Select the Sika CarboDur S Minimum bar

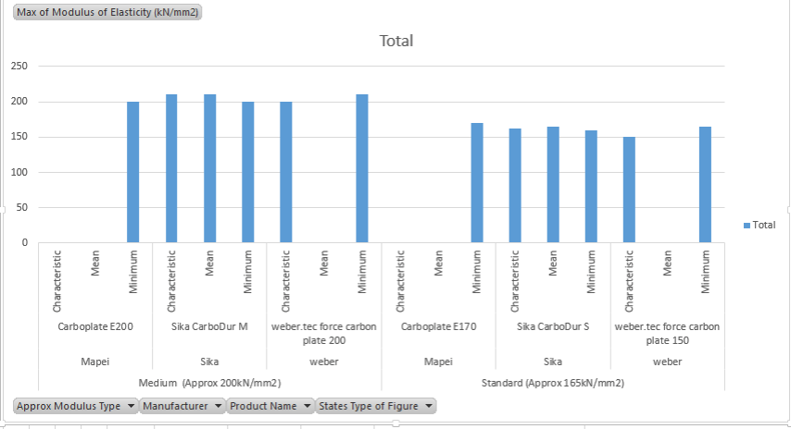coord(591,187)
